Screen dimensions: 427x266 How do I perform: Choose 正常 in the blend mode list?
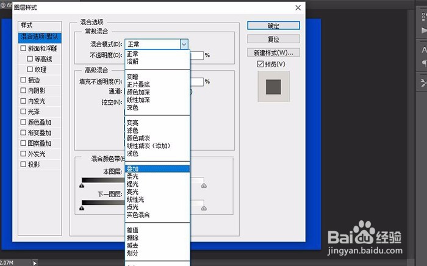click(157, 54)
